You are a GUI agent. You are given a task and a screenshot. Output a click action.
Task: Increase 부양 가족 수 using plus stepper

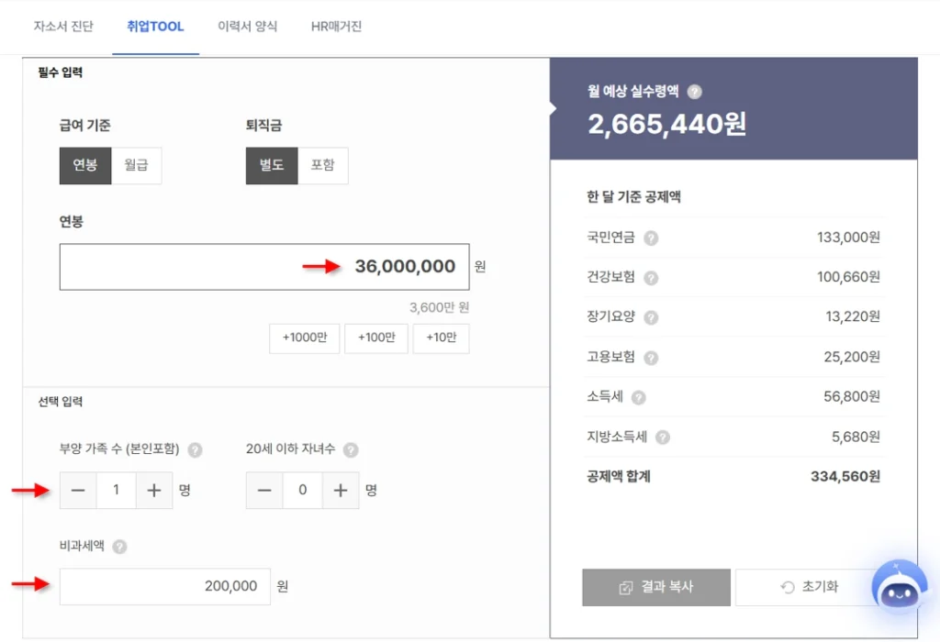click(154, 490)
